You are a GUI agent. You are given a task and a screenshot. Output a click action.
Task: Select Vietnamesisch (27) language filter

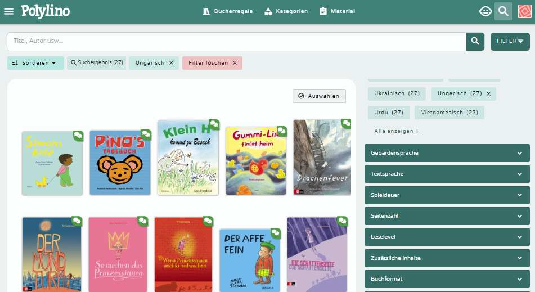tap(449, 113)
